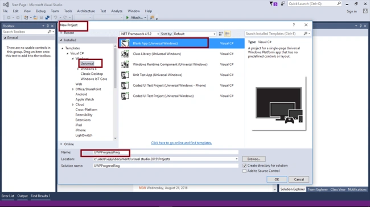Open the Analyze menu
The image size is (370, 207).
pos(117,11)
